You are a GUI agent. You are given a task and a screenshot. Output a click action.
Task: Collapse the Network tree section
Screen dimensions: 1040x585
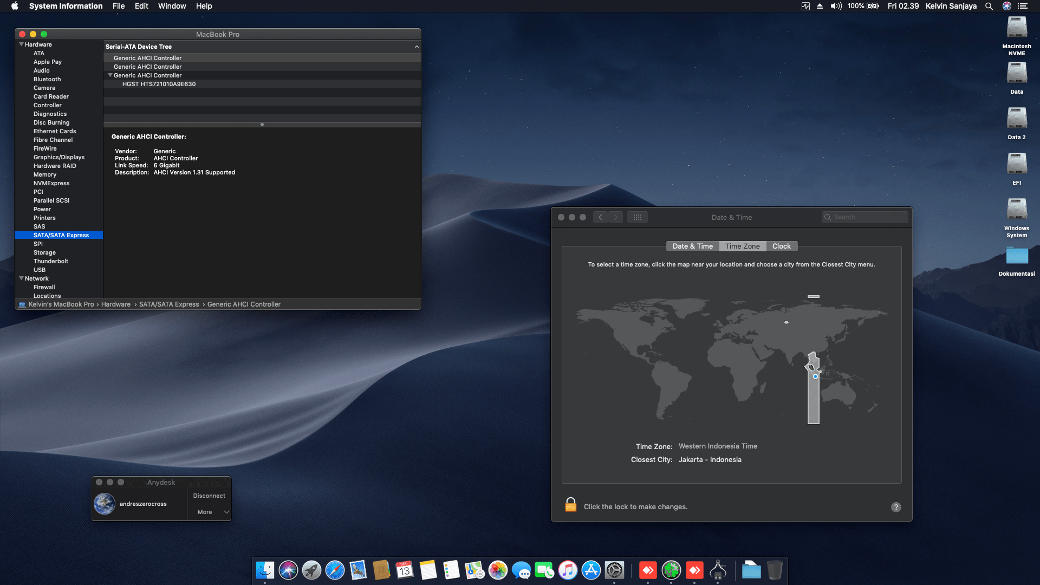22,278
